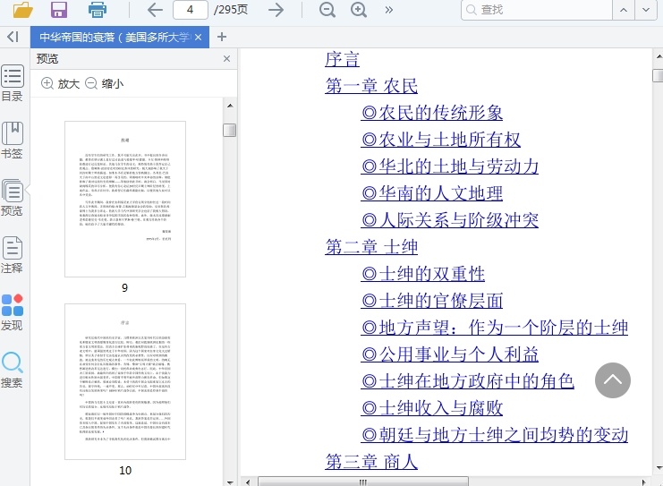Click the zoom out magnifier icon
Image resolution: width=663 pixels, height=486 pixels.
coord(327,10)
